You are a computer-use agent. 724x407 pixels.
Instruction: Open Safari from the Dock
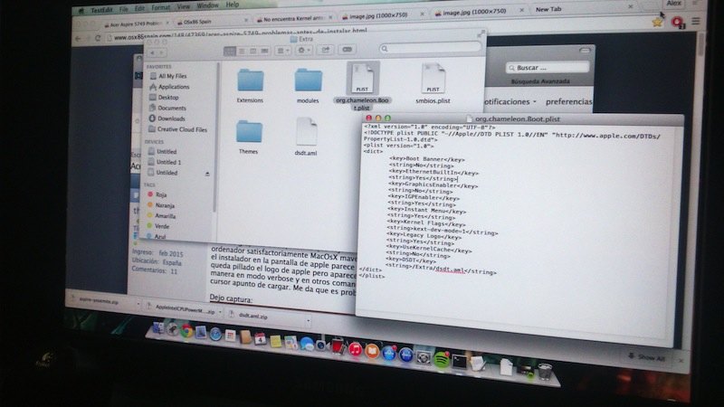click(x=215, y=334)
